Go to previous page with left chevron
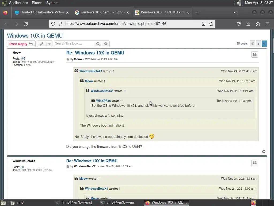 [x=252, y=44]
